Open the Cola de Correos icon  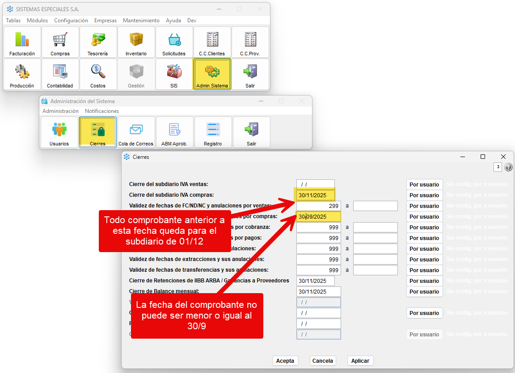(x=136, y=133)
